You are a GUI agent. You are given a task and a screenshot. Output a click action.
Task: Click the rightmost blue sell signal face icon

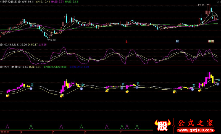(218, 84)
